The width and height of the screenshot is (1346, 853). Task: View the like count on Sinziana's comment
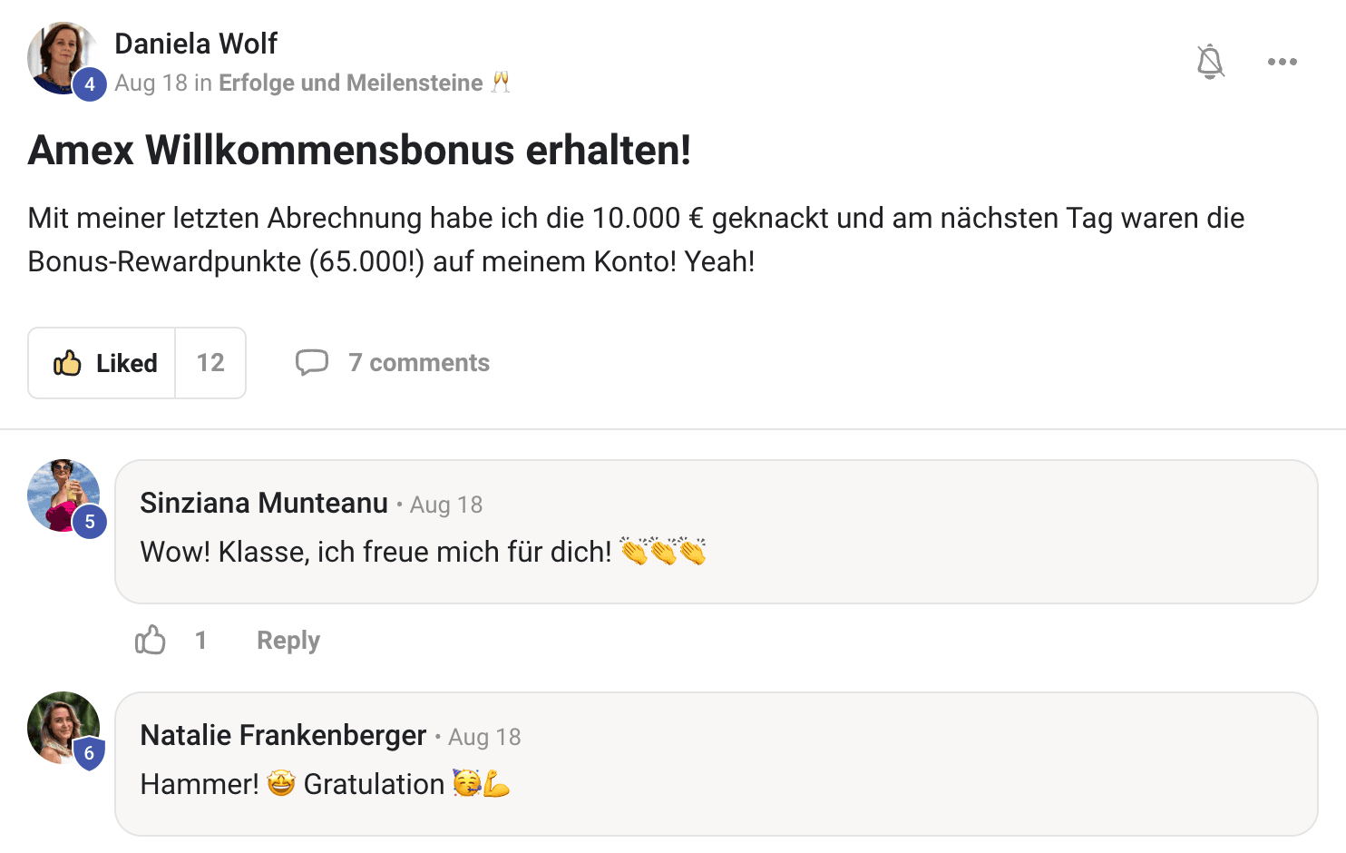[200, 640]
